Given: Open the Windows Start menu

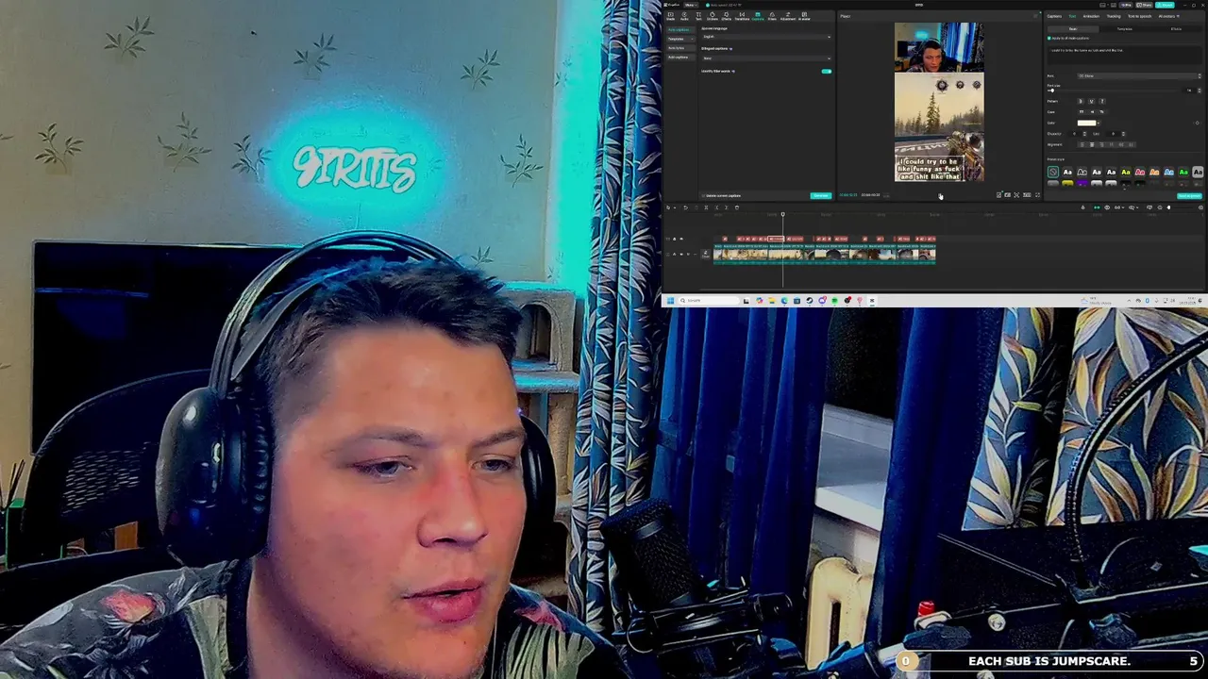Looking at the screenshot, I should pos(670,301).
